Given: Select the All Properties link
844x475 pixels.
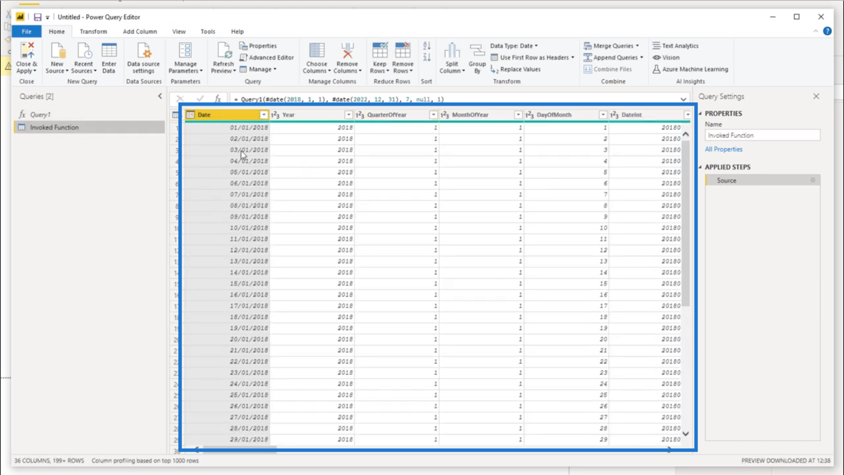Looking at the screenshot, I should (724, 149).
